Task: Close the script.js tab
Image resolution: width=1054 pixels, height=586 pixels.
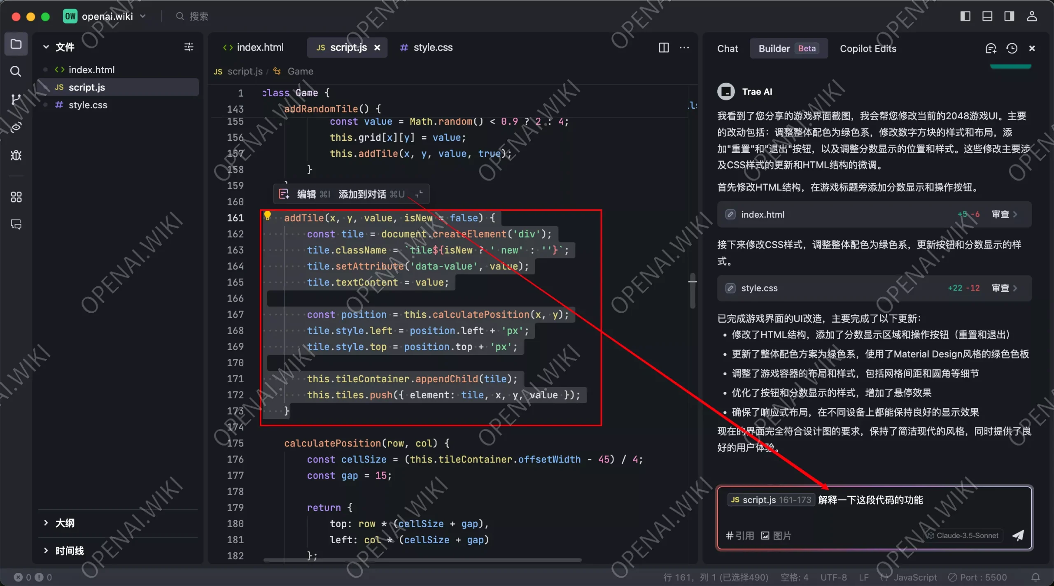Action: pos(377,48)
